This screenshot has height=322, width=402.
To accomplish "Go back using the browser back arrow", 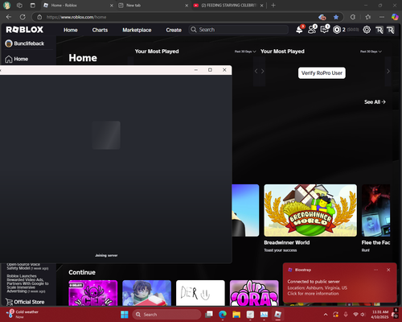I will (9, 17).
